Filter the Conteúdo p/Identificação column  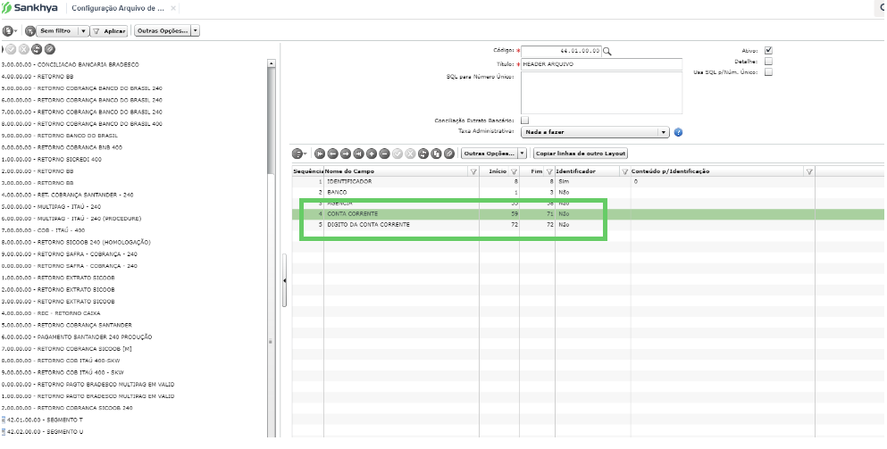[809, 171]
